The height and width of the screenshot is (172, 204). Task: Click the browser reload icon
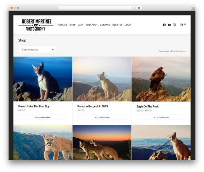(133, 8)
